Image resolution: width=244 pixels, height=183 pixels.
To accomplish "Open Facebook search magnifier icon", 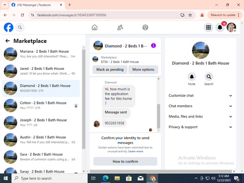I will click(x=20, y=27).
